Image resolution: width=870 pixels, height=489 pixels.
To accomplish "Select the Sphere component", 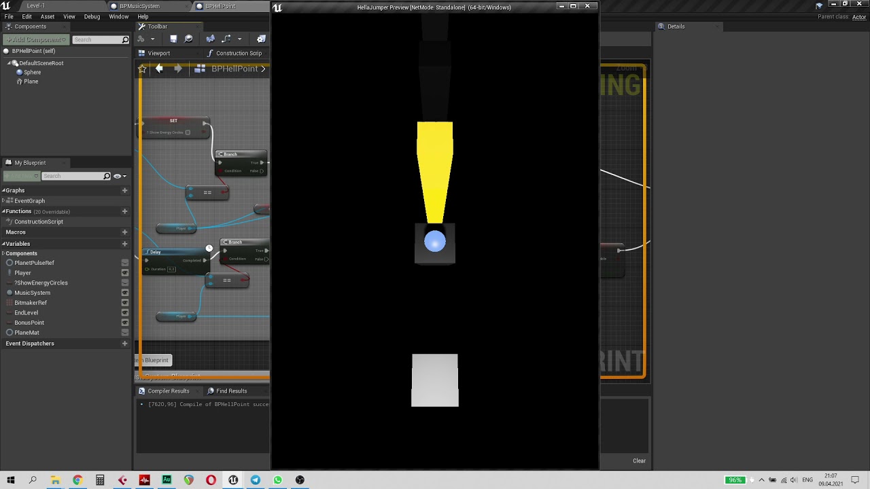I will pos(29,72).
